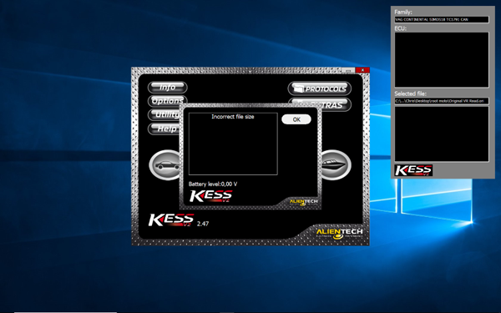Viewport: 501px width, 313px height.
Task: Open the Utility button
Action: tap(164, 114)
